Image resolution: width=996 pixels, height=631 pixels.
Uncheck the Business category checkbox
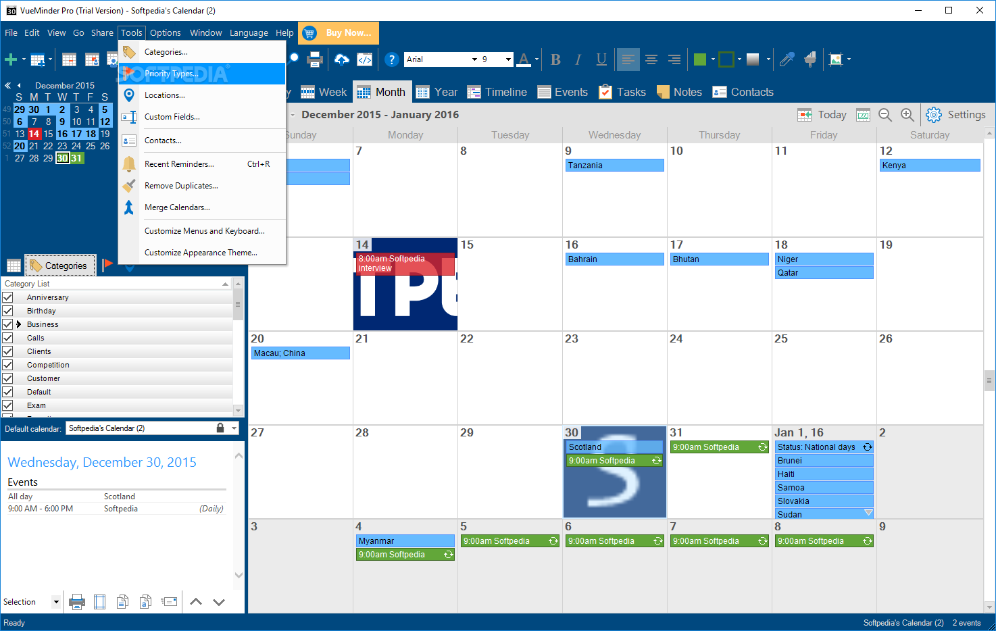point(8,324)
